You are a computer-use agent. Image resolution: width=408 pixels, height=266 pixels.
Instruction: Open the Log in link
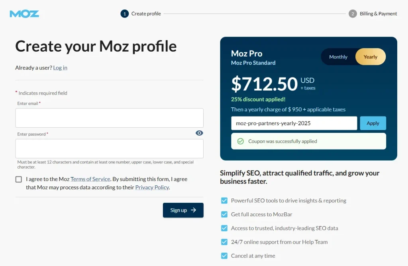pos(60,68)
